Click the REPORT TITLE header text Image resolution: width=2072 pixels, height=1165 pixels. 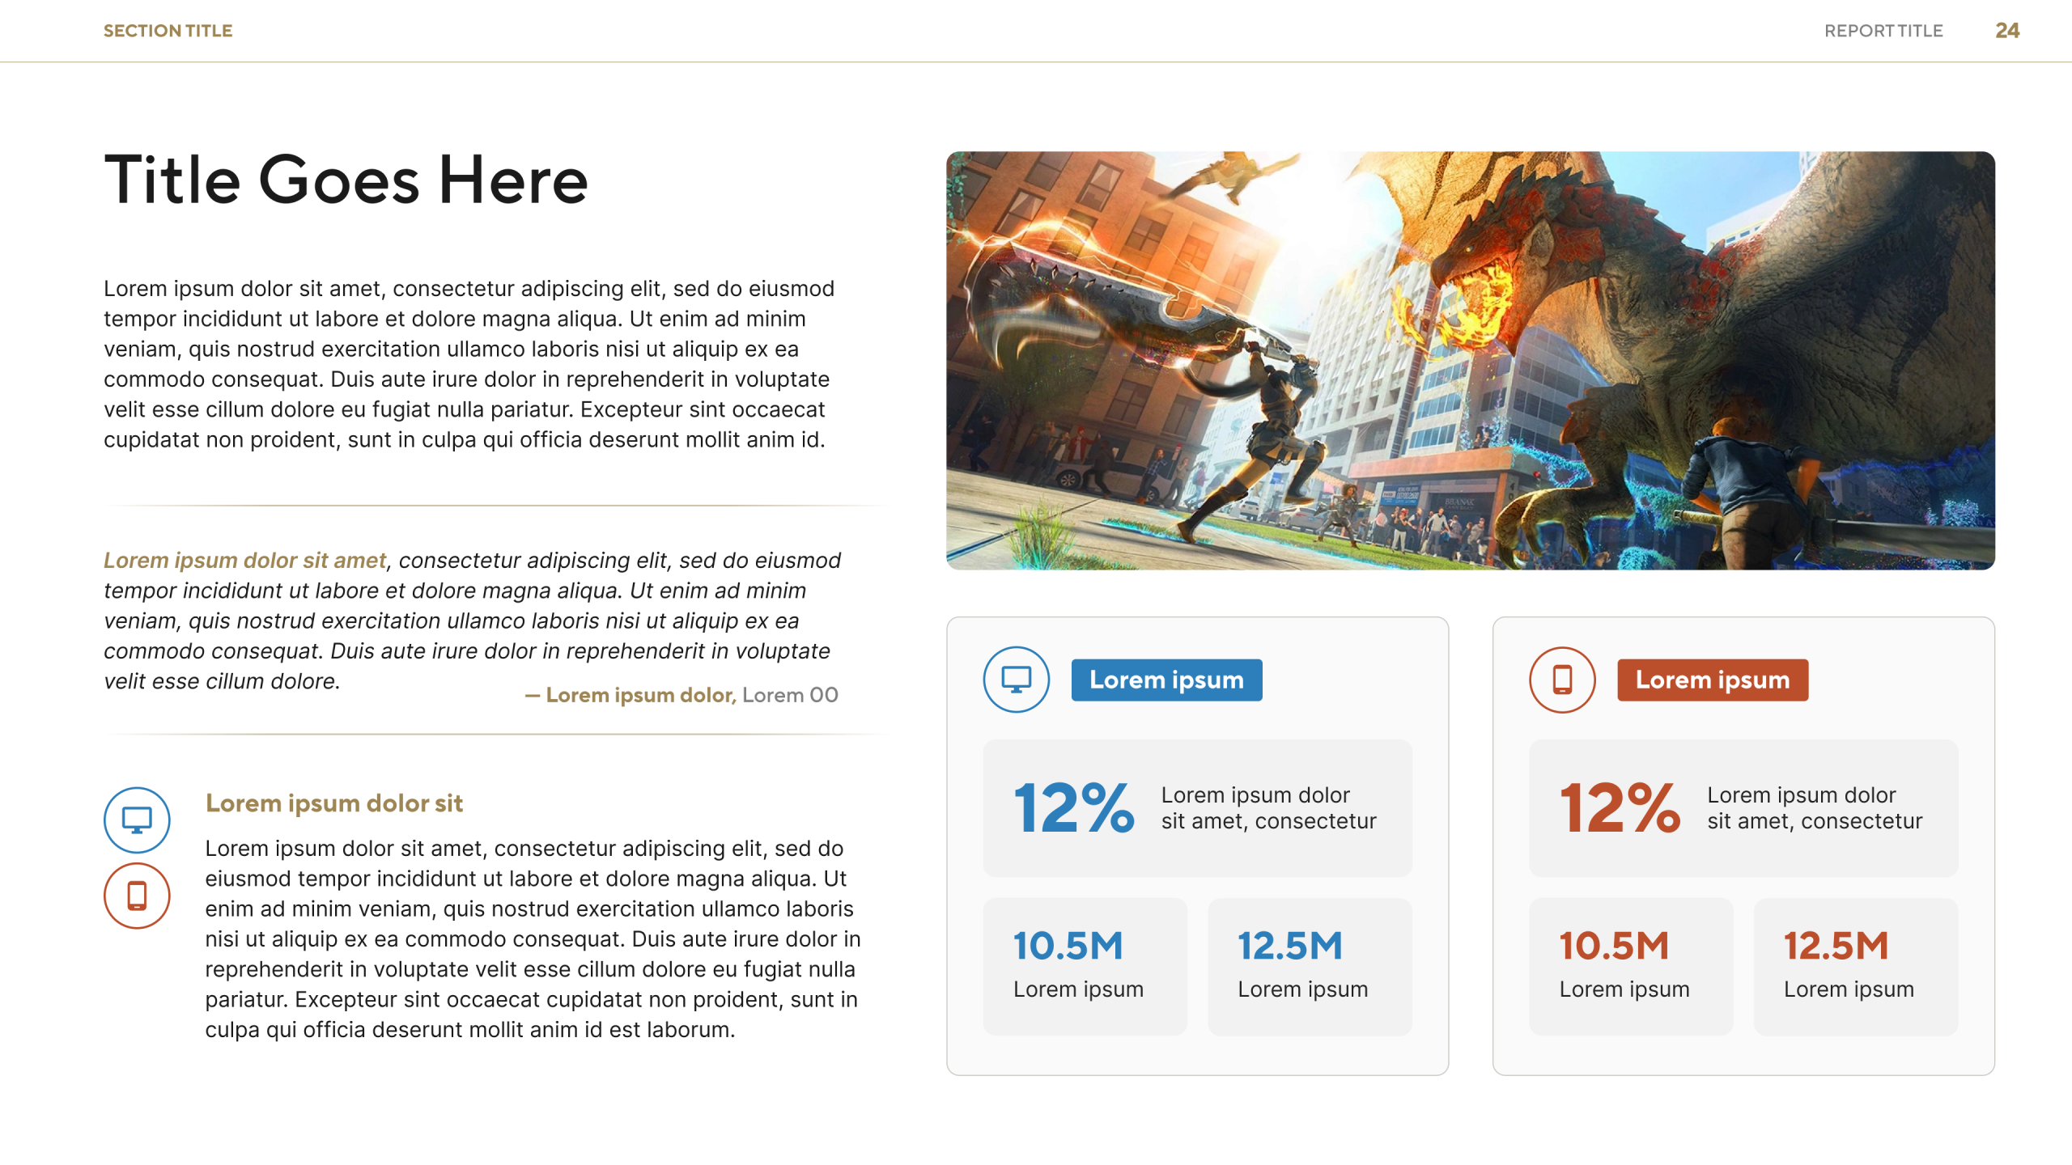1883,31
